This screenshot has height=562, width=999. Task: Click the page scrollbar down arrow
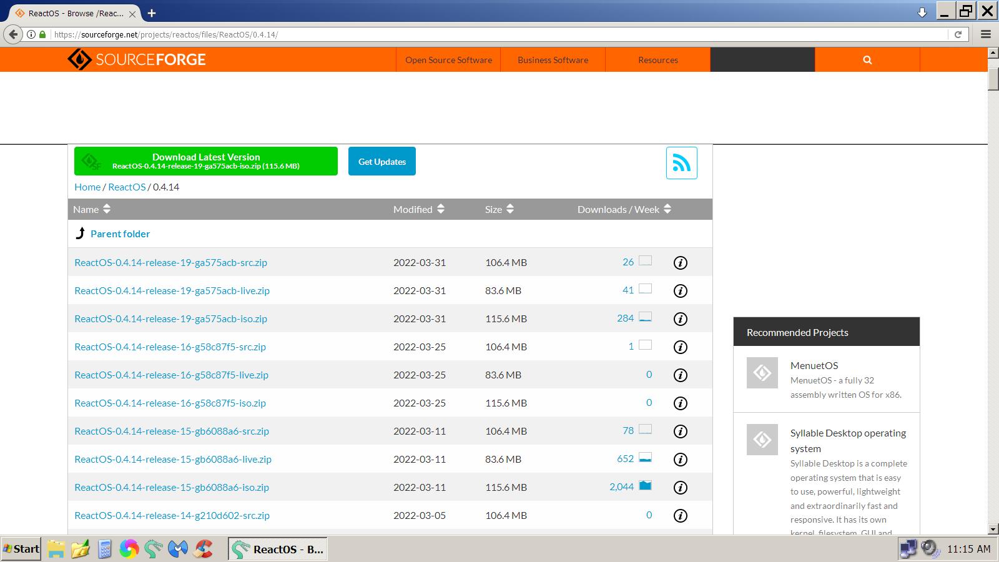(x=993, y=529)
